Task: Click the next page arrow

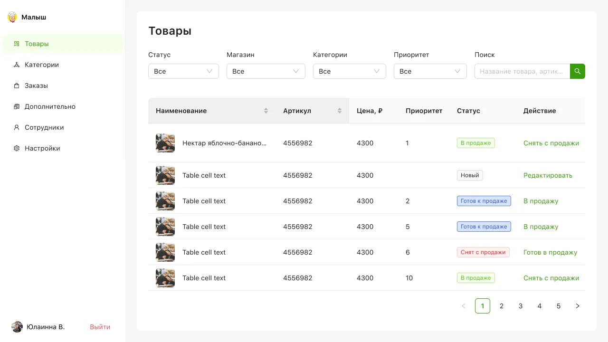Action: pos(578,306)
